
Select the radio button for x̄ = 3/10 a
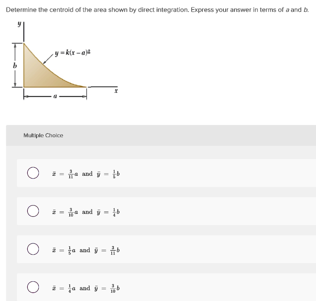[33, 212]
